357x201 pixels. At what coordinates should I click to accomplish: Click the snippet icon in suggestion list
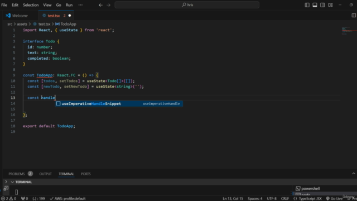coord(58,104)
